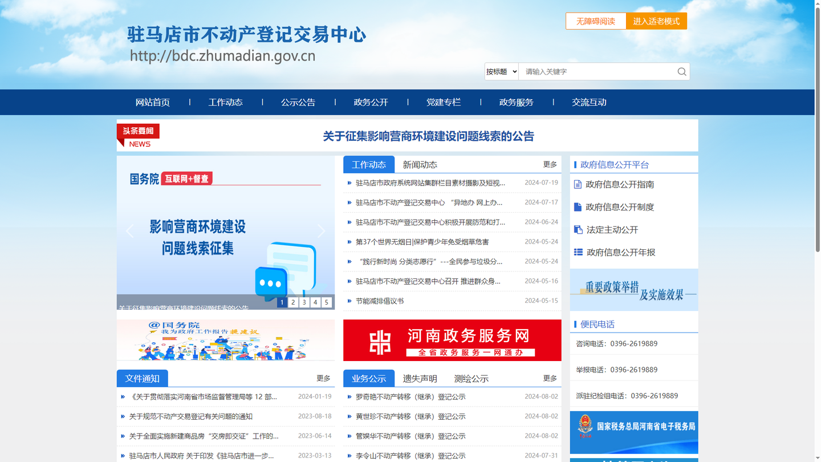Open 驻马店市不动产登记交易中心积极开展防范和打... article
Screen dimensions: 821x462
430,222
